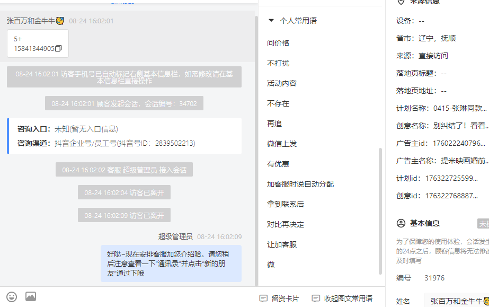
Task: Select quick phrase 拿到联系后
Action: click(x=286, y=204)
